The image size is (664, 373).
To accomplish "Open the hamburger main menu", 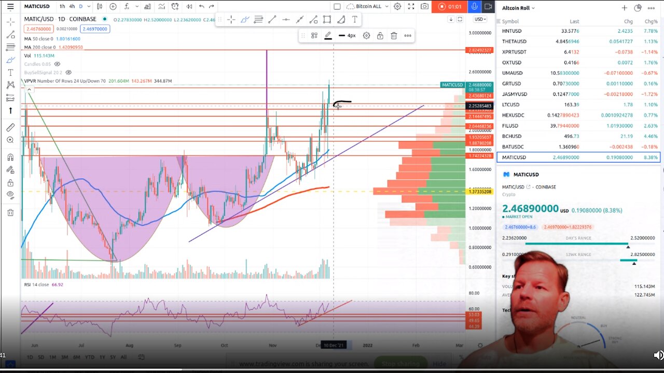I will (x=10, y=6).
